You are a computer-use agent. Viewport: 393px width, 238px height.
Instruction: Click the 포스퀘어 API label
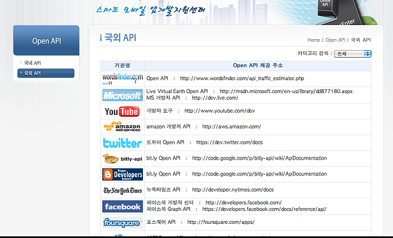tap(161, 222)
